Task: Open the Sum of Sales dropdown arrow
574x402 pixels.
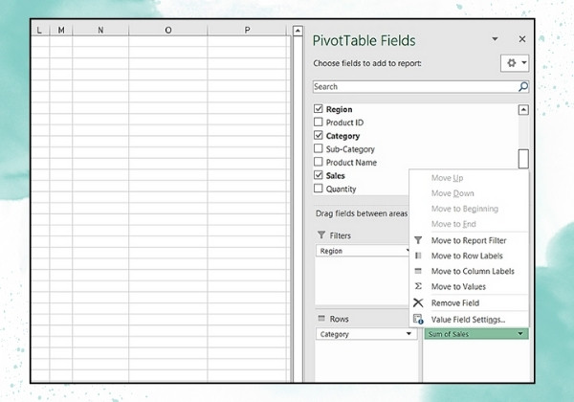Action: click(x=520, y=333)
